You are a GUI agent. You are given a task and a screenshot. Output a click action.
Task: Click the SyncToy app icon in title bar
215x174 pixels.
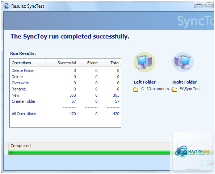(x=7, y=6)
